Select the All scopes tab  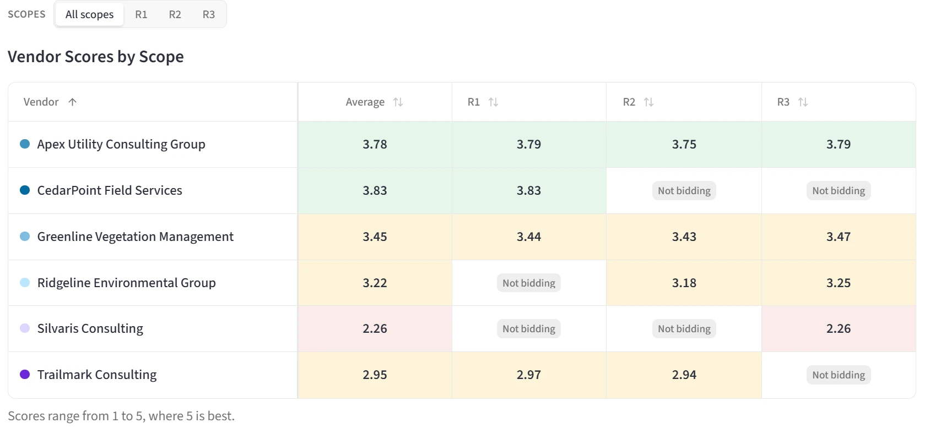click(x=89, y=14)
